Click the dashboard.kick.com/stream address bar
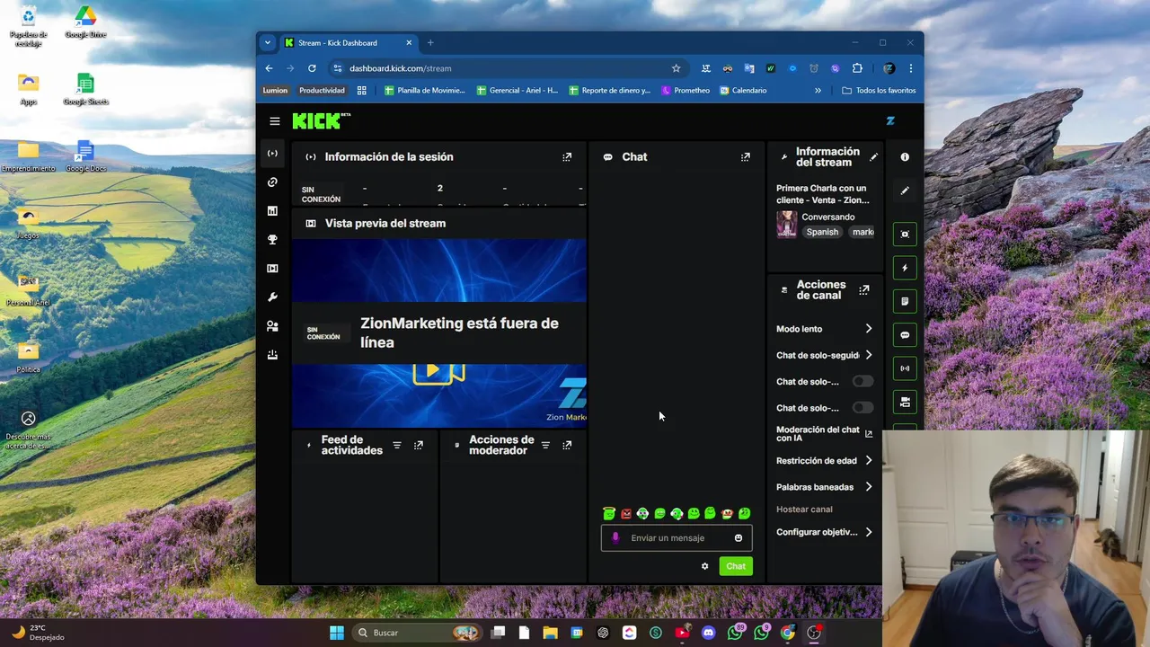 (508, 68)
